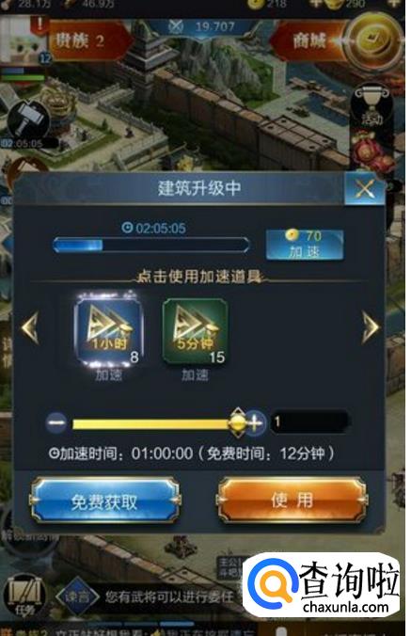Click the quantity input field showing 1
Screen dimensions: 411x636
click(x=309, y=421)
